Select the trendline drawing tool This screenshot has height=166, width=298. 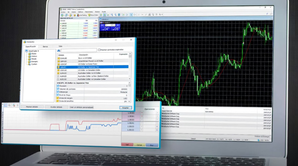click(146, 15)
